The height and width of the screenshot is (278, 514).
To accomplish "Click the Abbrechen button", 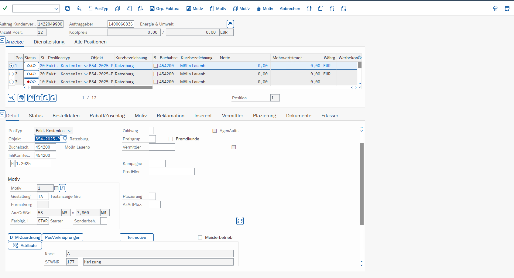I will 290,9.
